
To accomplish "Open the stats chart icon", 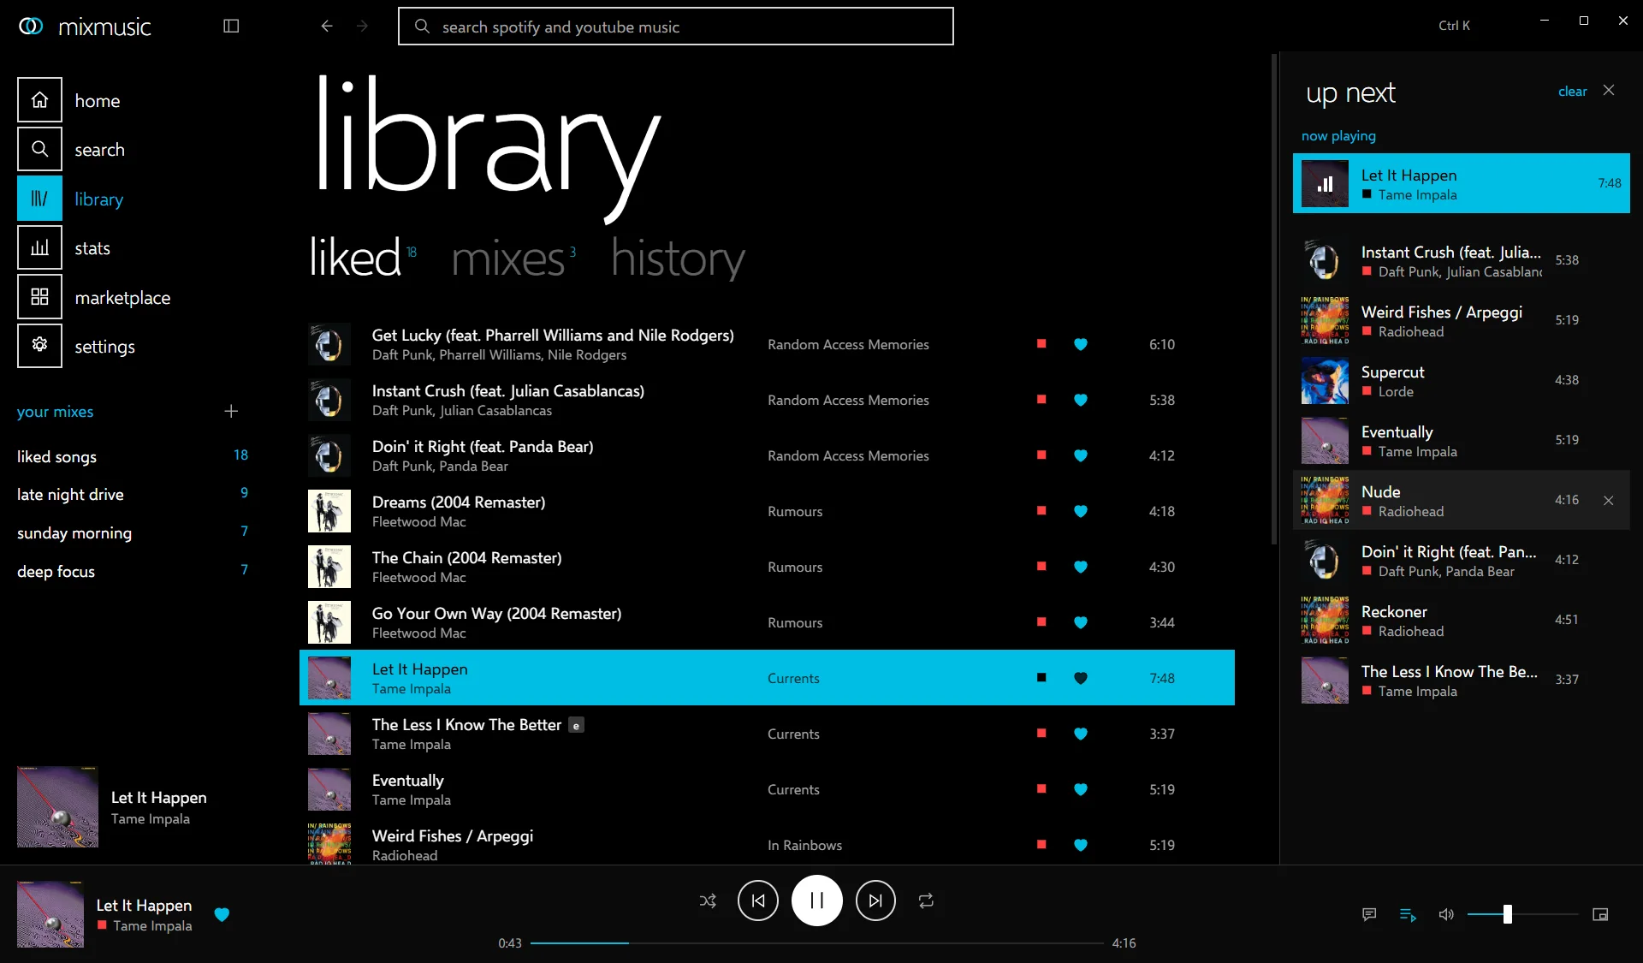I will pyautogui.click(x=39, y=247).
